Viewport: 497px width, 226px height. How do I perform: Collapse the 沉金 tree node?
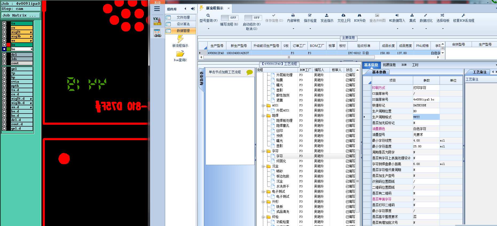[x=263, y=166]
